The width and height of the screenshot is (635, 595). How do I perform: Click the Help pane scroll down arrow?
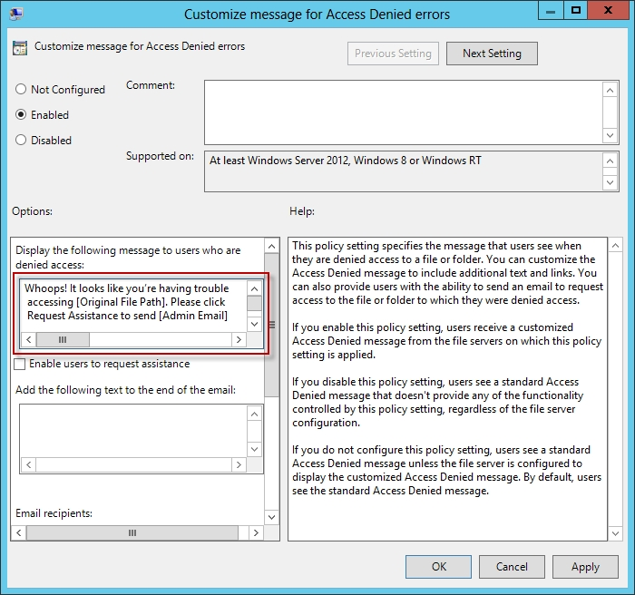(615, 533)
